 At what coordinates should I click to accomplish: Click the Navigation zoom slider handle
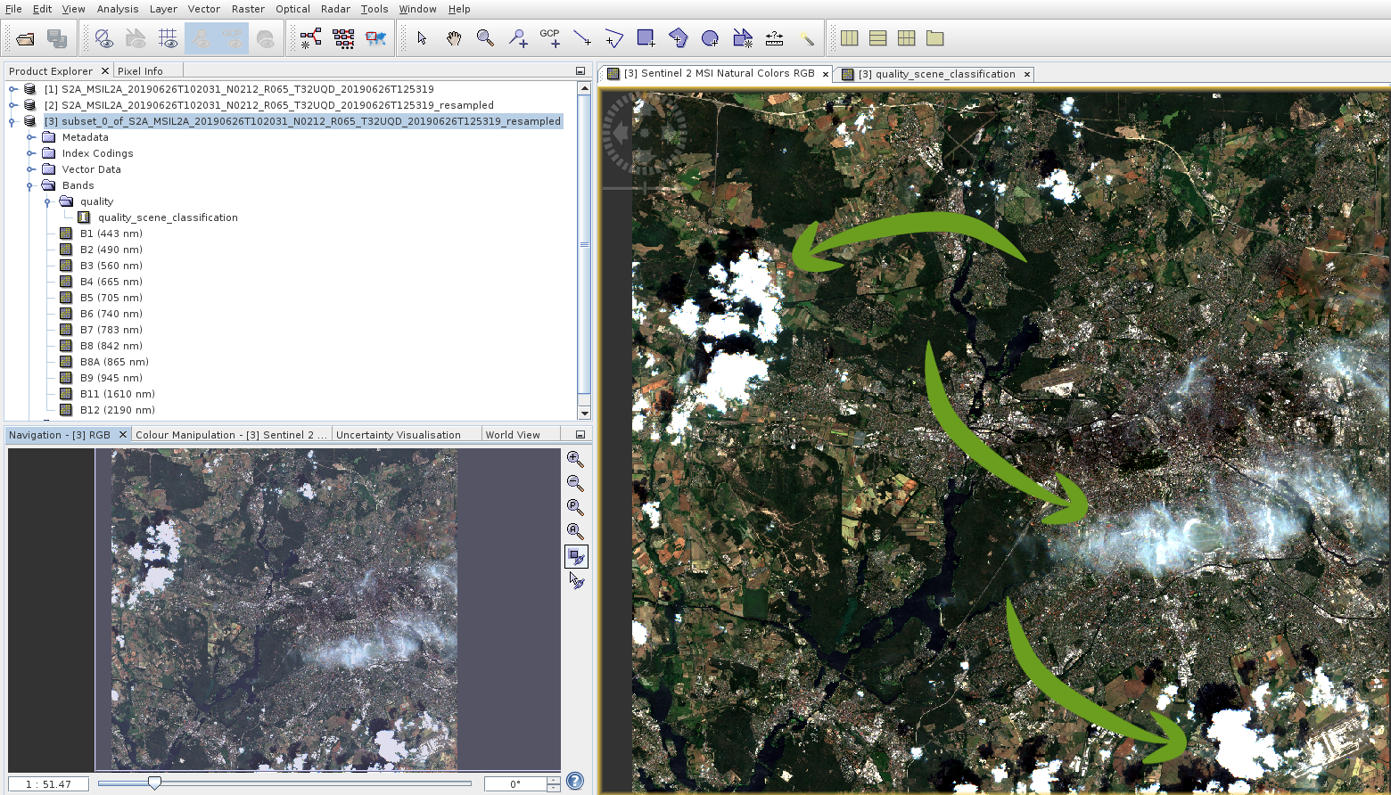coord(154,783)
